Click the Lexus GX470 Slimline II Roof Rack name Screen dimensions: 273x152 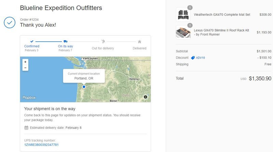pyautogui.click(x=221, y=32)
